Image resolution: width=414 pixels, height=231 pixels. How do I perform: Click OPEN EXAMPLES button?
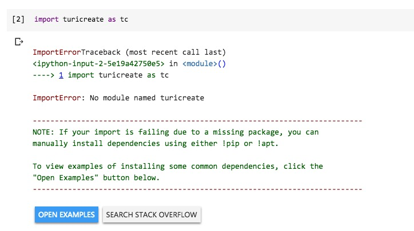[66, 214]
